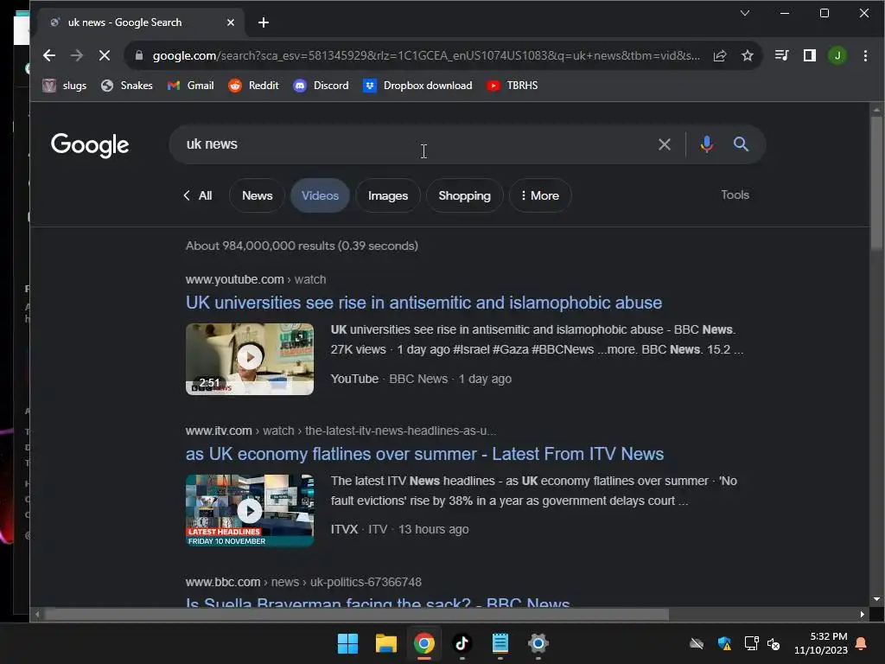Play ITV latest headlines thumbnail
885x664 pixels.
point(250,510)
